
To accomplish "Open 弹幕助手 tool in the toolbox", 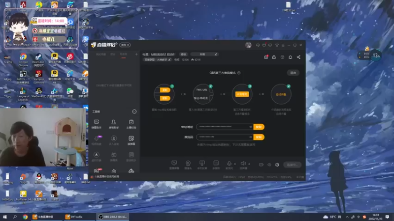I will (x=96, y=124).
